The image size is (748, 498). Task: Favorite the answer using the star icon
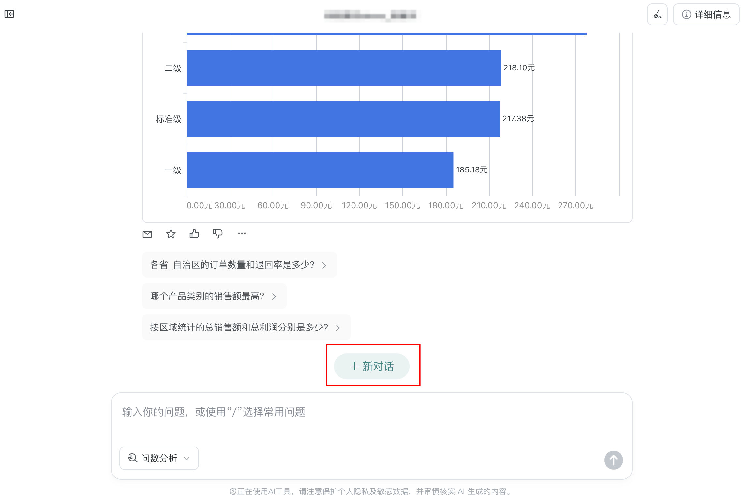171,233
